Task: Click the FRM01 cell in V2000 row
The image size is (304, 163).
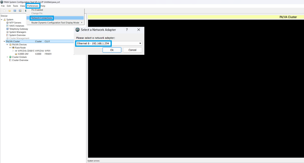Action: tap(48, 54)
